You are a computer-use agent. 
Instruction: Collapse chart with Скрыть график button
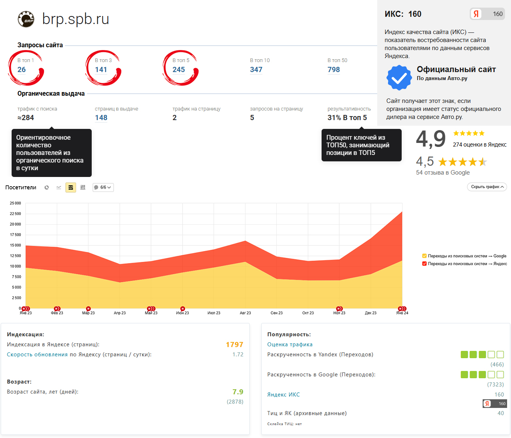tap(487, 187)
